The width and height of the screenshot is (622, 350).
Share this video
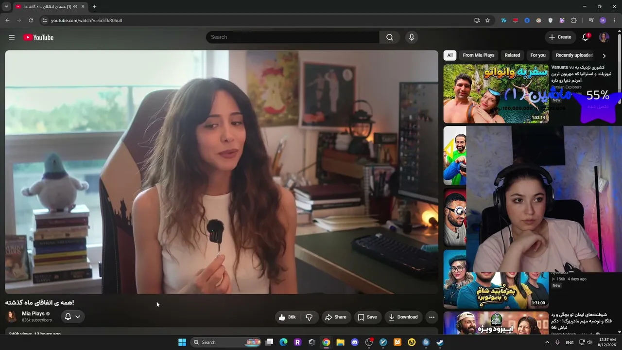[x=336, y=317]
